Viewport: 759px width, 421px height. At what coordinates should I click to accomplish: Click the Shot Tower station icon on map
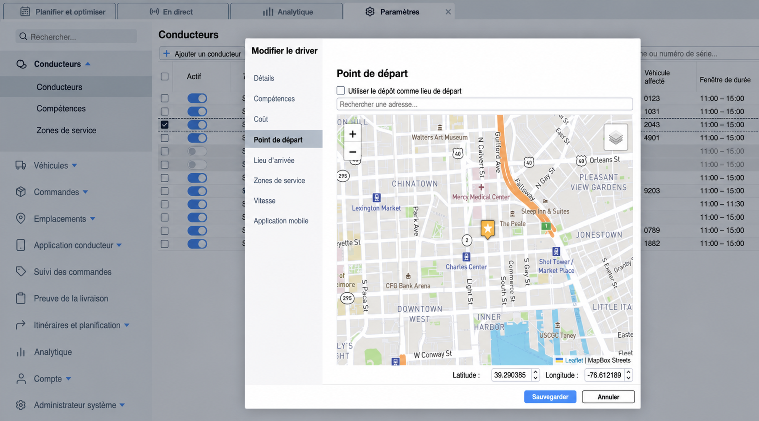[x=556, y=251]
